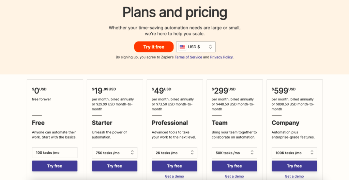This screenshot has width=349, height=180.
Task: Open the Privacy Policy link
Action: (222, 57)
